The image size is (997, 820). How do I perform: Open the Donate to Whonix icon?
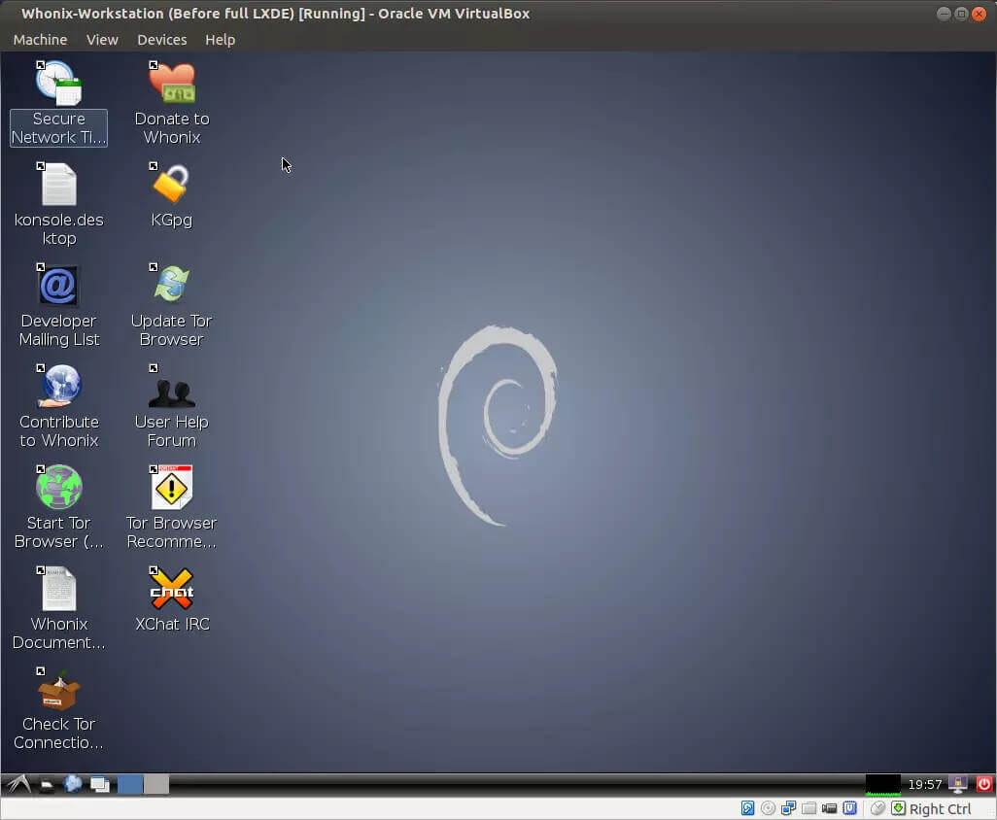(171, 85)
